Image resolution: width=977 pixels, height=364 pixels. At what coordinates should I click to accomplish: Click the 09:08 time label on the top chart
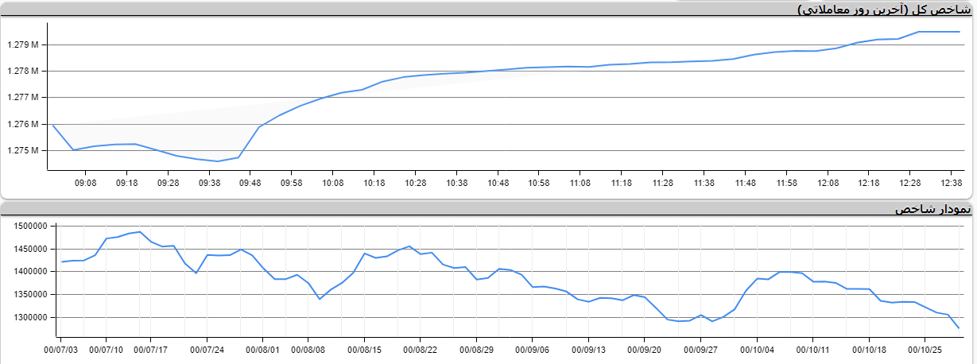pos(85,183)
